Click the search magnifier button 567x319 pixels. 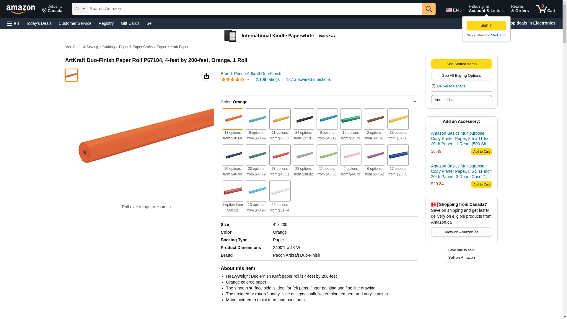point(429,9)
